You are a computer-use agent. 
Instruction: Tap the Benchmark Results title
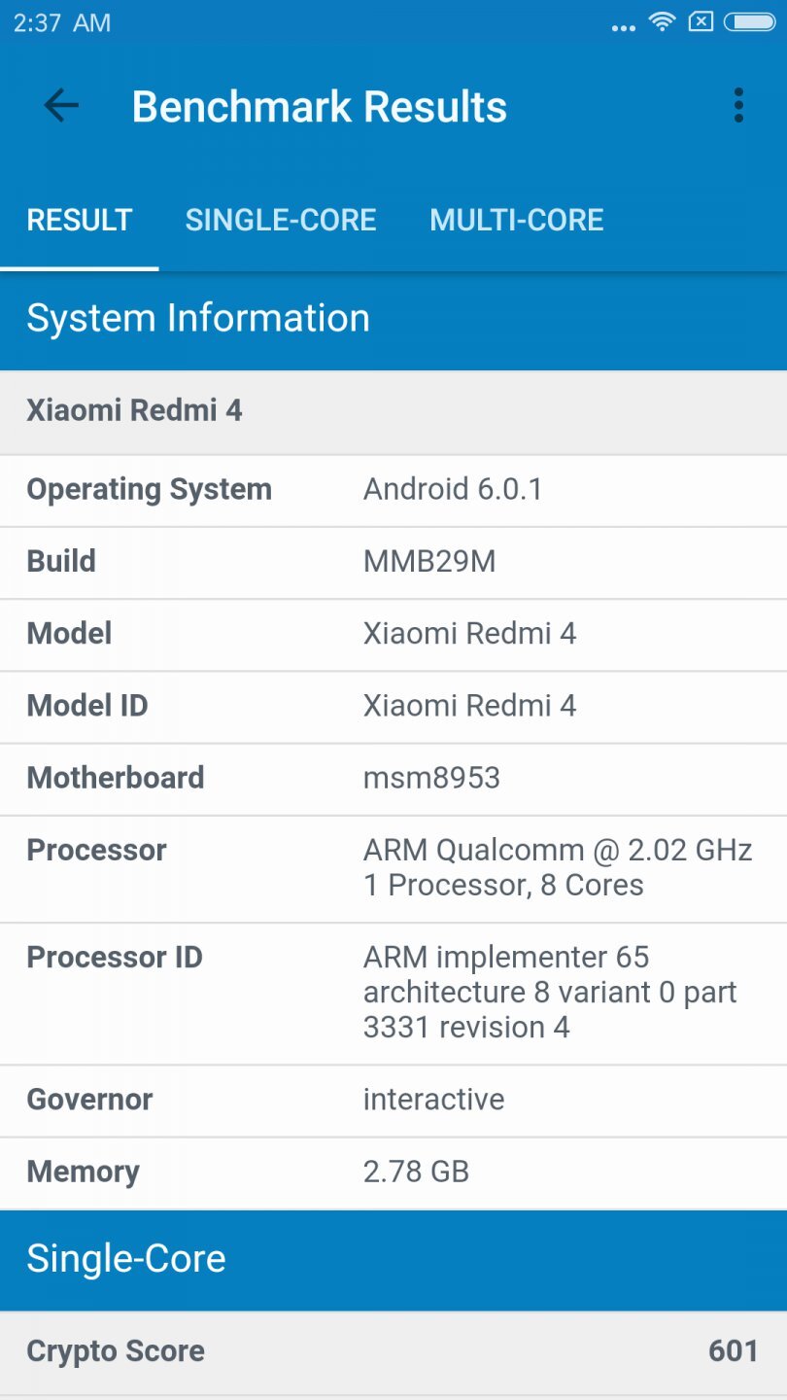click(320, 106)
